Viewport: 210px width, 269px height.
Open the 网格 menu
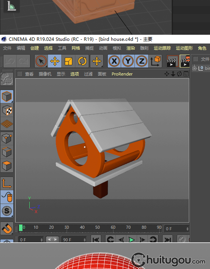point(76,48)
